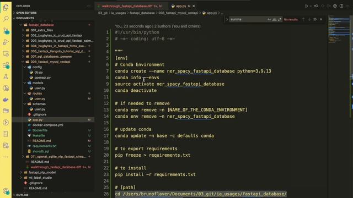The width and height of the screenshot is (353, 198).
Task: Open the Makefile
Action: 39,136
